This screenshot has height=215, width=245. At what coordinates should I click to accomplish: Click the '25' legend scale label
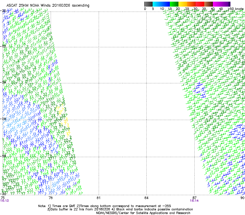[x=187, y=9]
